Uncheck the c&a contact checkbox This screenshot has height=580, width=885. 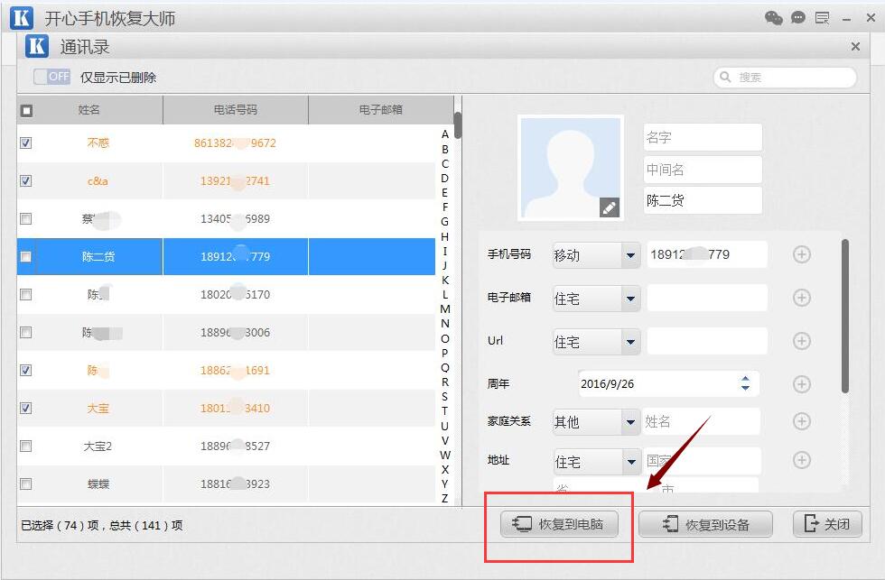(x=26, y=181)
